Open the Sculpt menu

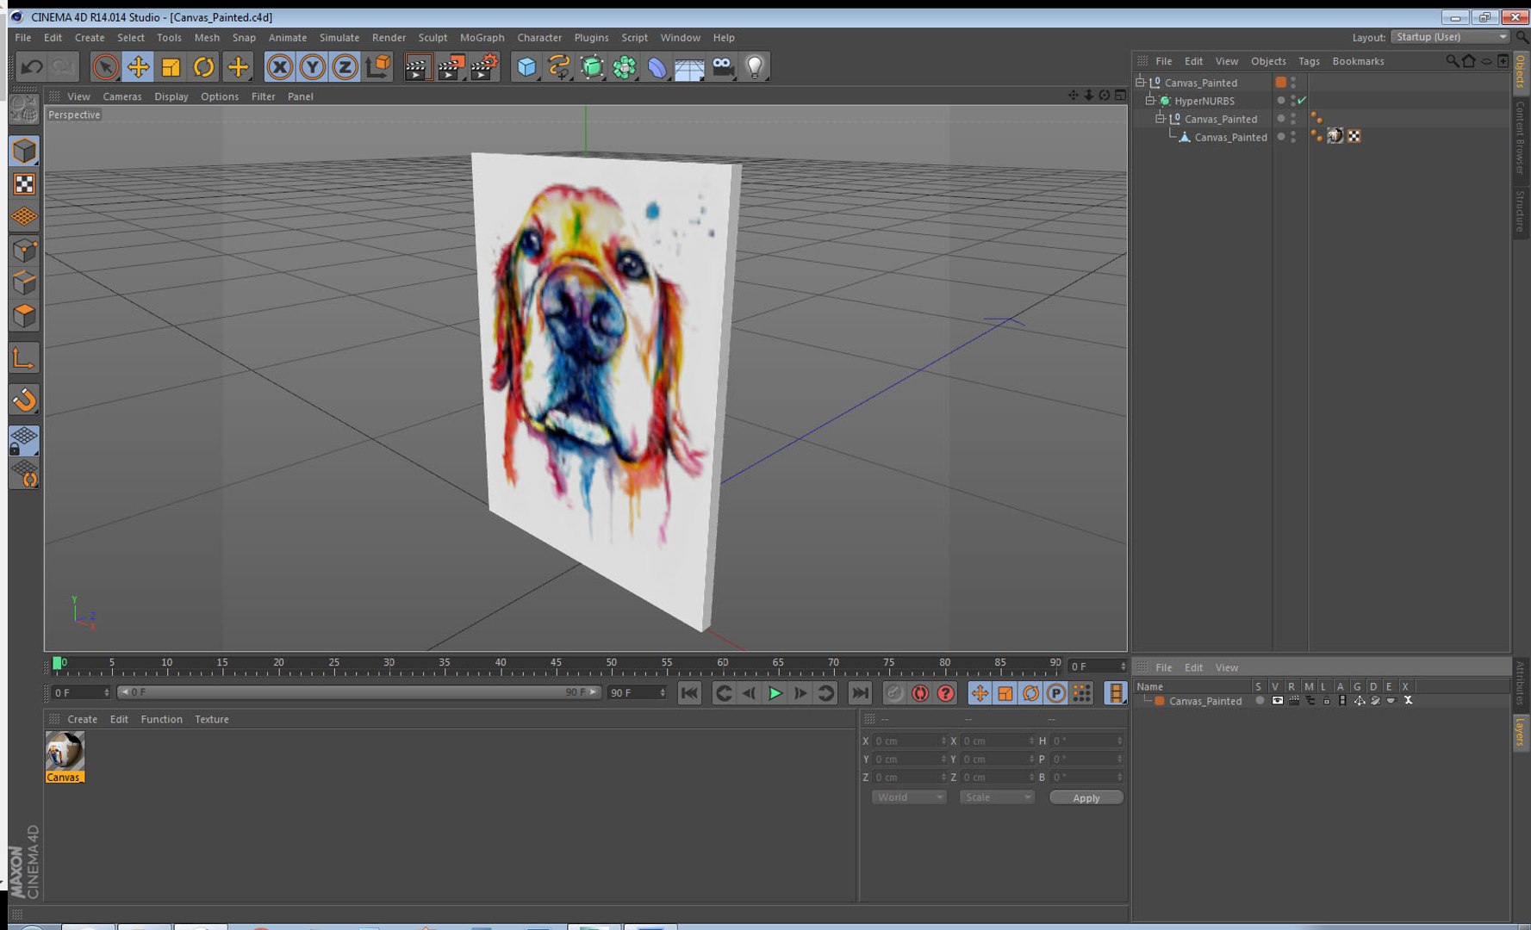coord(433,38)
